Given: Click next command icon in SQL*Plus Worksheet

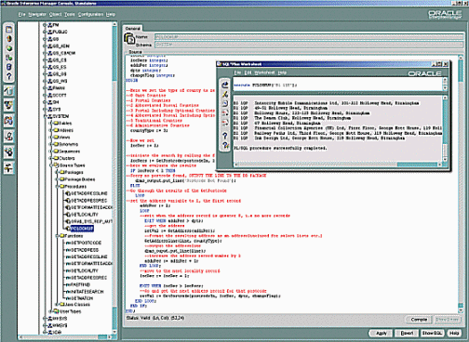Looking at the screenshot, I should pos(225,123).
